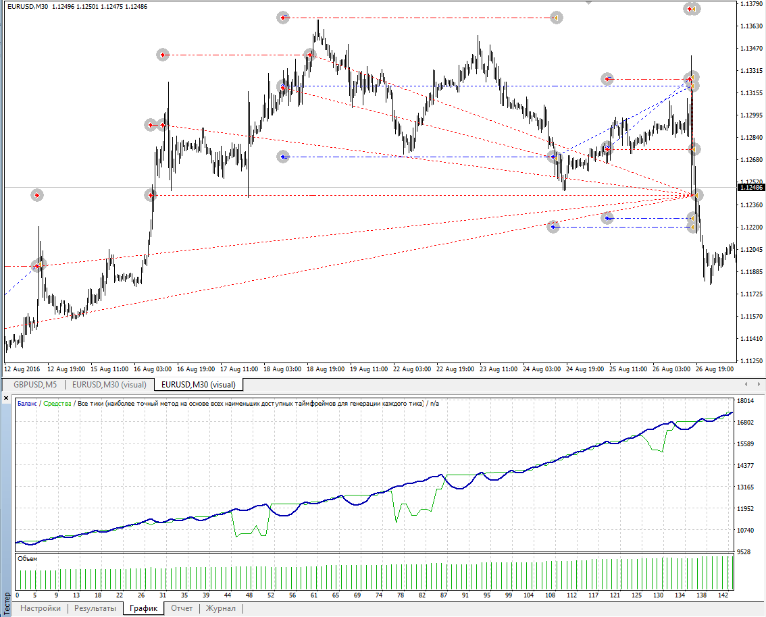766x617 pixels.
Task: Click the 13165 balance scale value
Action: pos(746,487)
